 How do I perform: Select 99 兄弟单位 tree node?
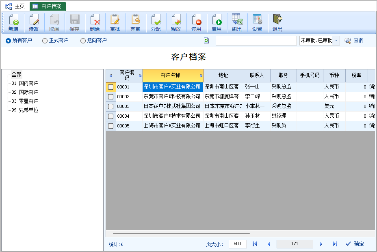25,110
